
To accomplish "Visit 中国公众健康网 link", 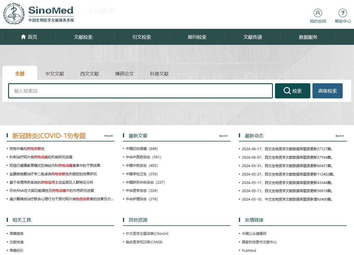I will tap(254, 233).
